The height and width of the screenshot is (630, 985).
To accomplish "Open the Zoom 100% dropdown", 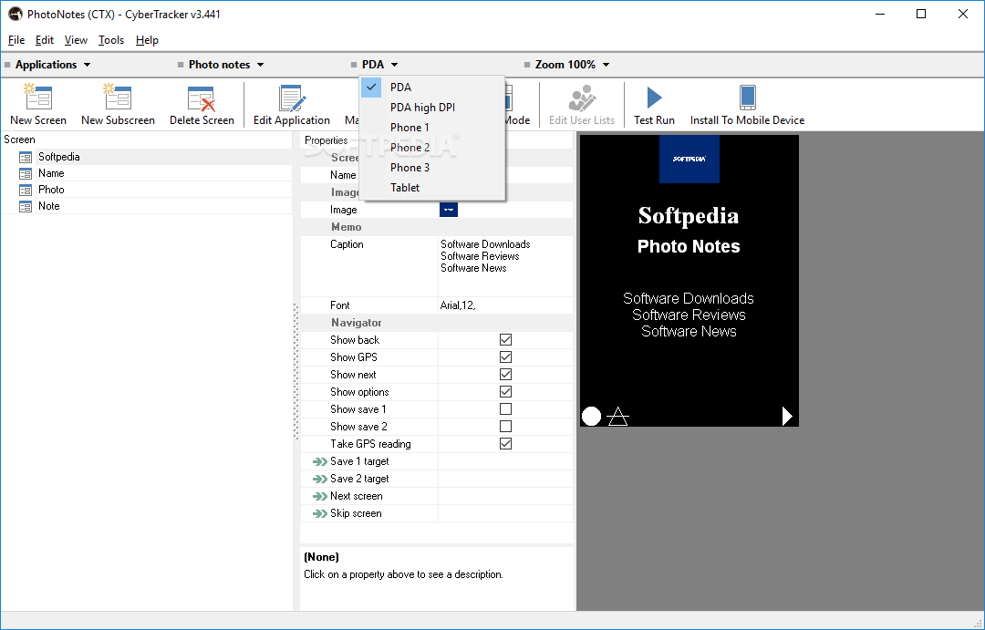I will [x=572, y=65].
